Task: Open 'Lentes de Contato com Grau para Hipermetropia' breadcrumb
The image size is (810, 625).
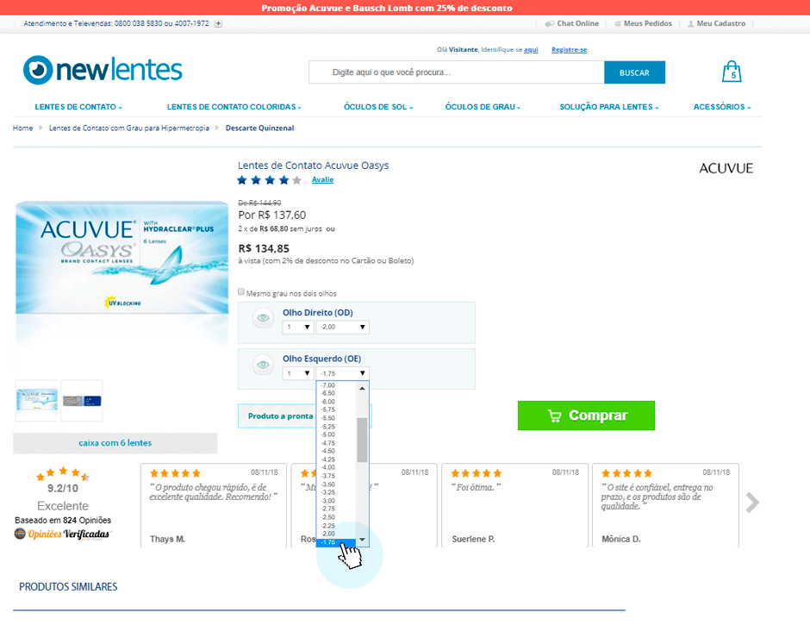Action: (129, 128)
